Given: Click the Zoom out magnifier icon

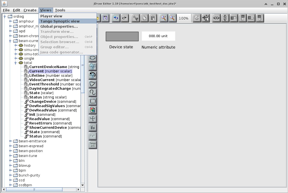Looking at the screenshot, I should pyautogui.click(x=172, y=18).
